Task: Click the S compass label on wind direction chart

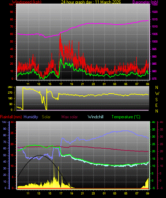Action: click(156, 100)
